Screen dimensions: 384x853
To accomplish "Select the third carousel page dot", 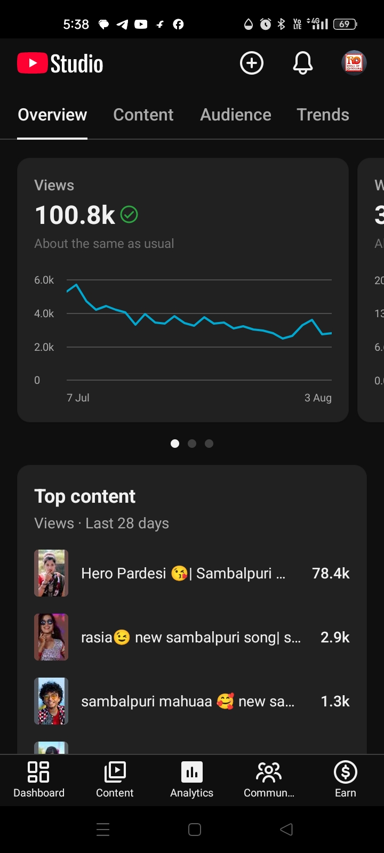I will [x=209, y=444].
